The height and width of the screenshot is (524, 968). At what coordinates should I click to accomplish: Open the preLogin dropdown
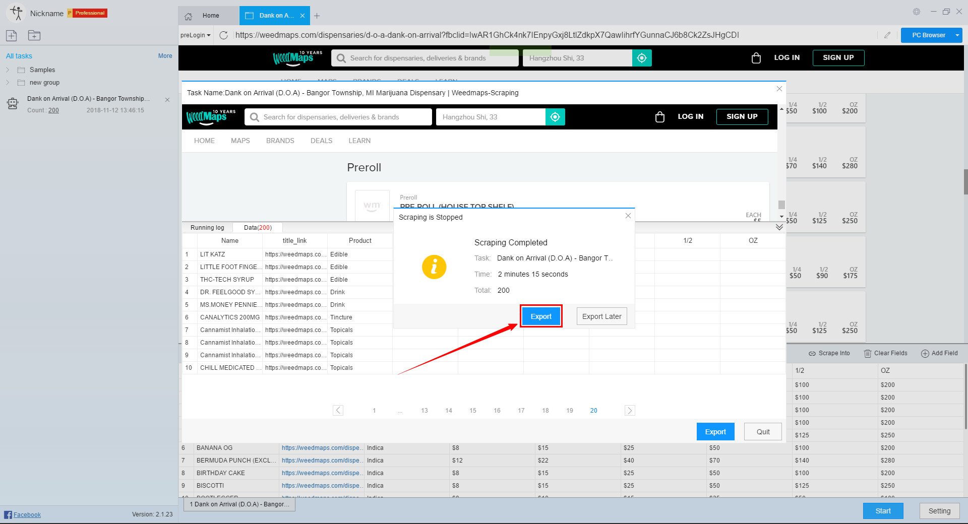pyautogui.click(x=196, y=35)
